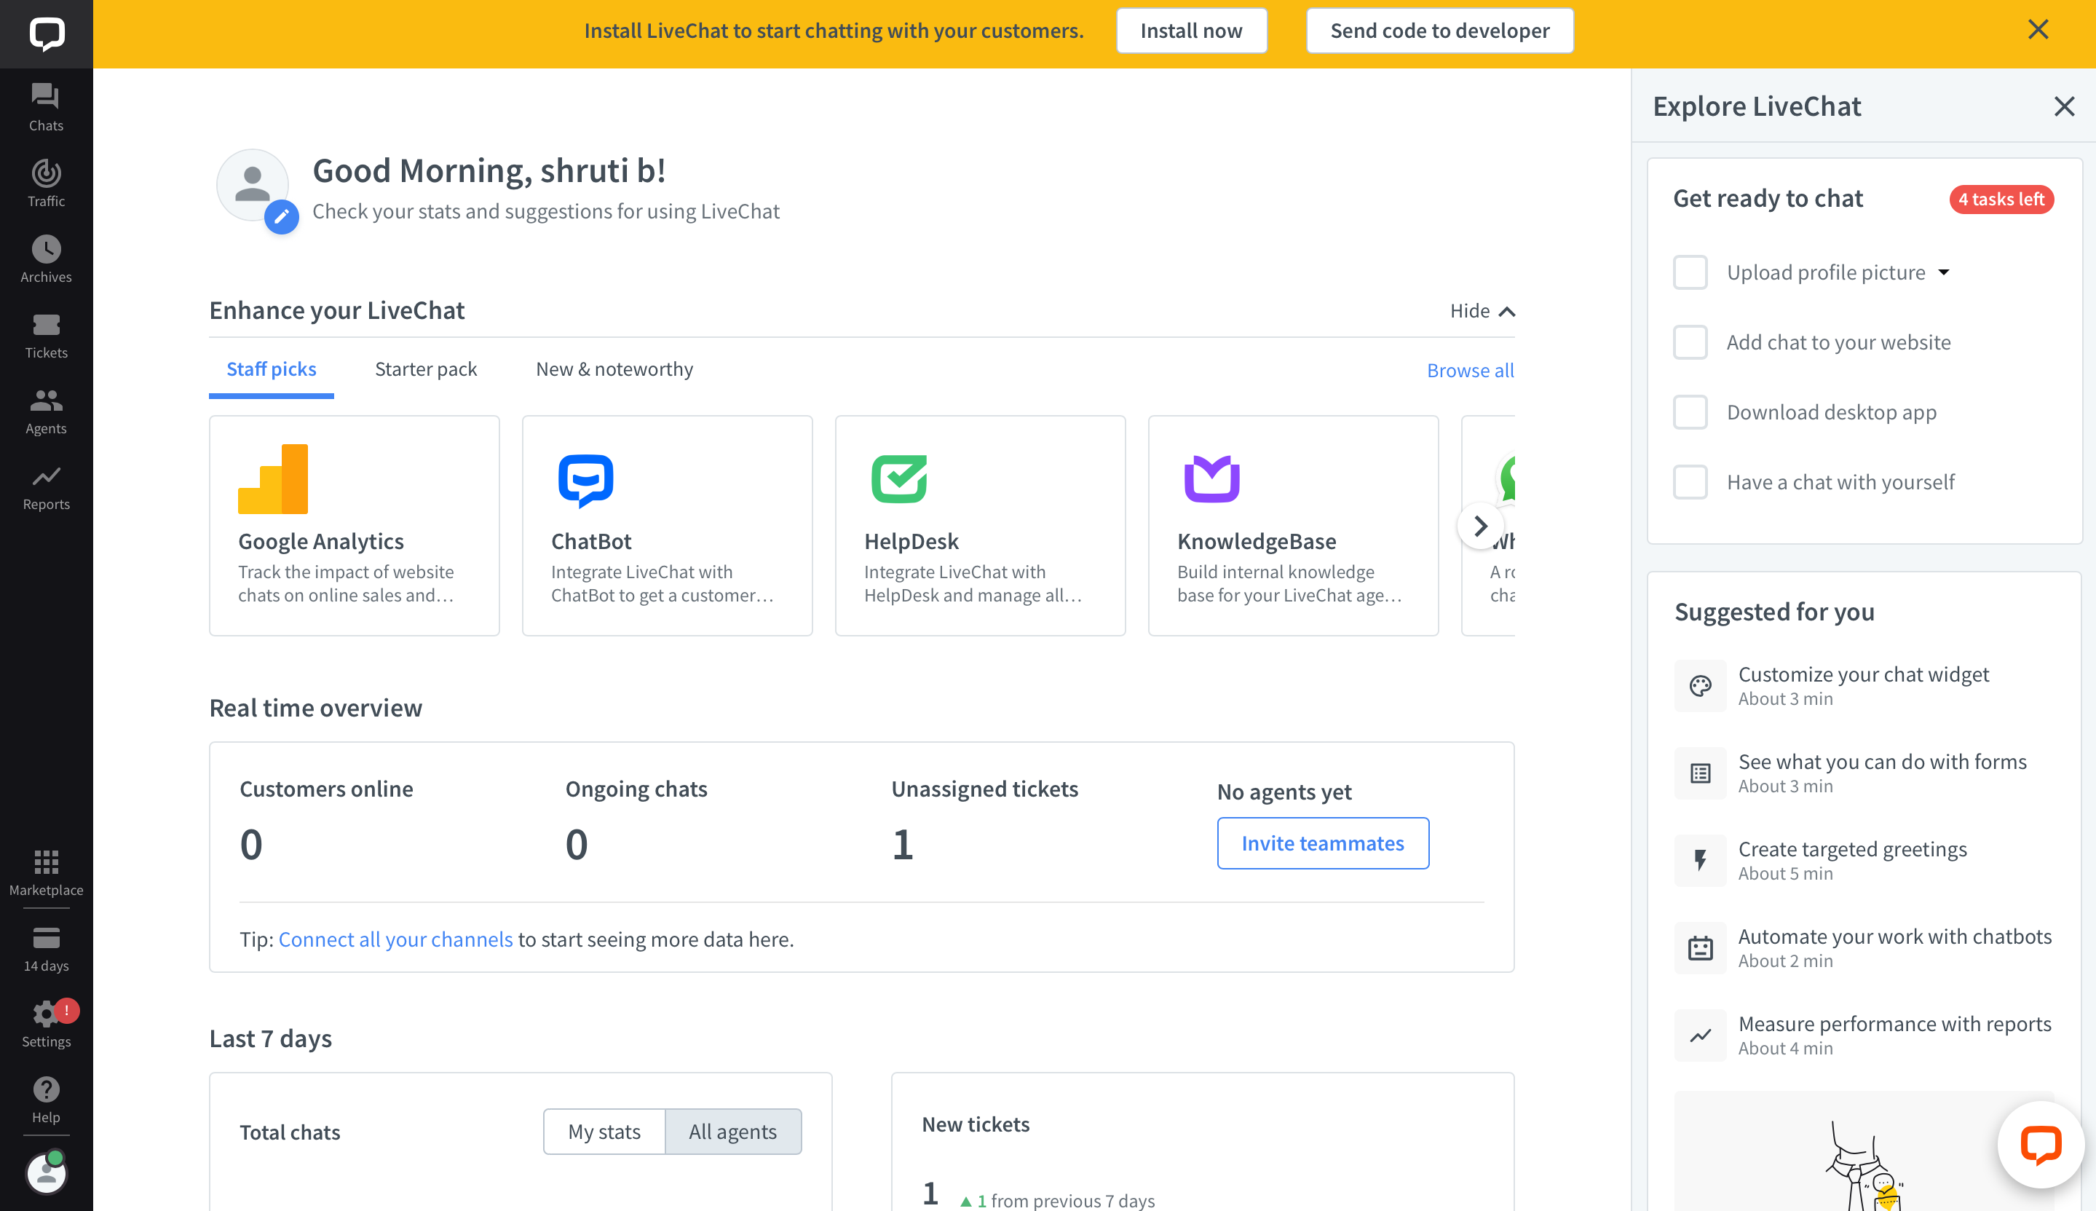Viewport: 2096px width, 1211px height.
Task: Click the palette icon for Customize chat widget
Action: 1700,685
